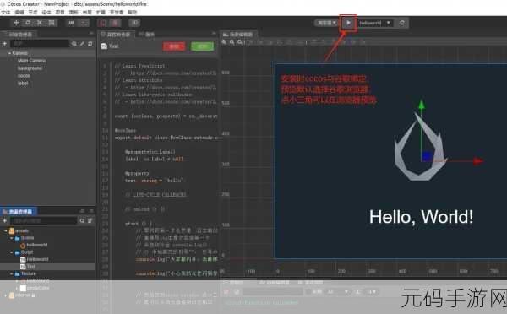
Task: Select the cocos node in hierarchy
Action: (x=24, y=76)
